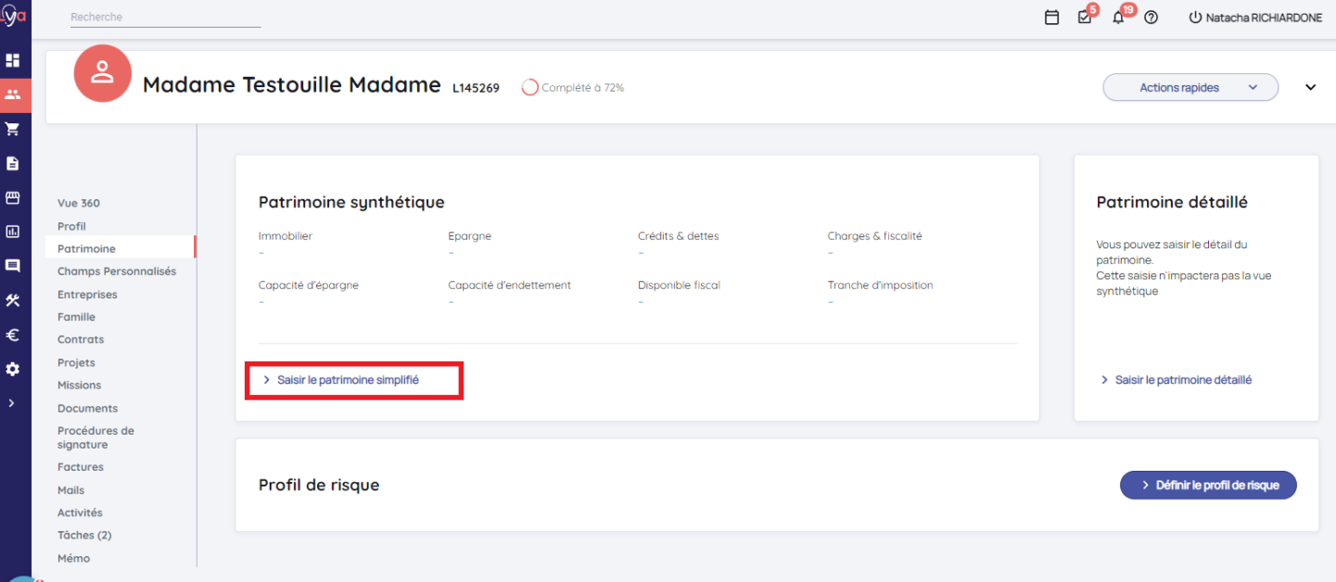Open the shopping cart icon in sidebar
Image resolution: width=1336 pixels, height=582 pixels.
click(13, 129)
